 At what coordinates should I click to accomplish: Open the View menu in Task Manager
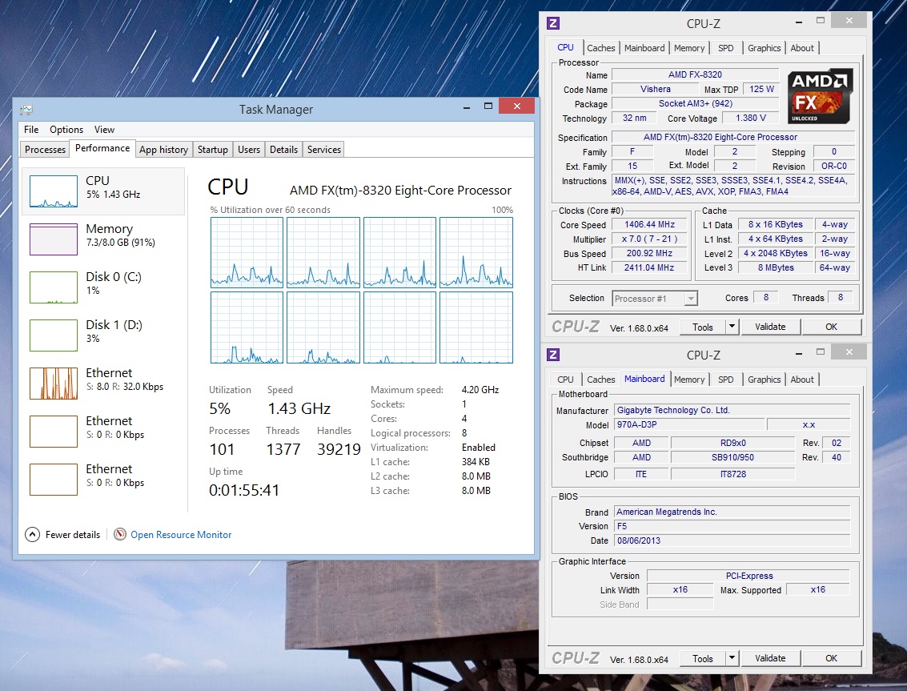tap(104, 130)
